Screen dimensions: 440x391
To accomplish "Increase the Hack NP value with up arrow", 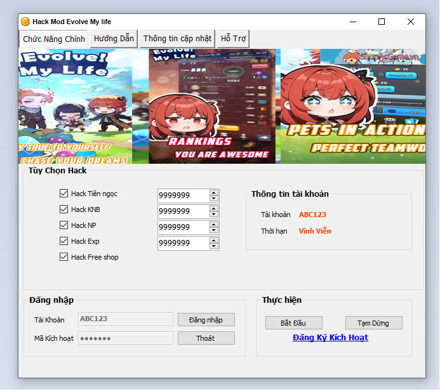I will point(214,225).
